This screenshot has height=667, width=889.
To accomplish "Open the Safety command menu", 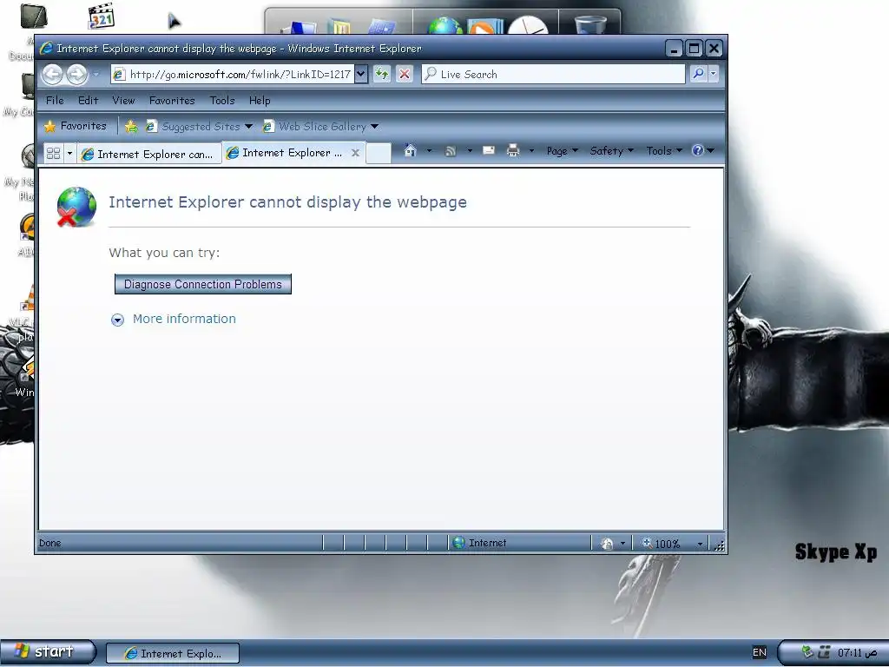I will [x=611, y=151].
